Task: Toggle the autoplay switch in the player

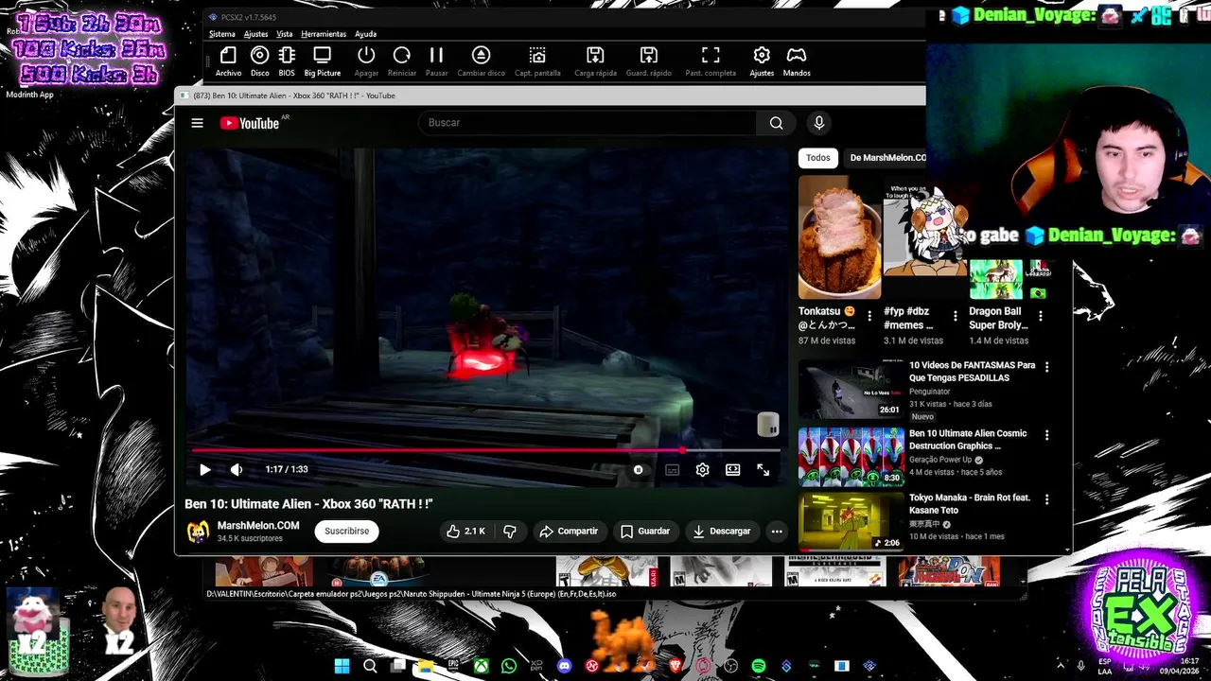Action: 638,469
